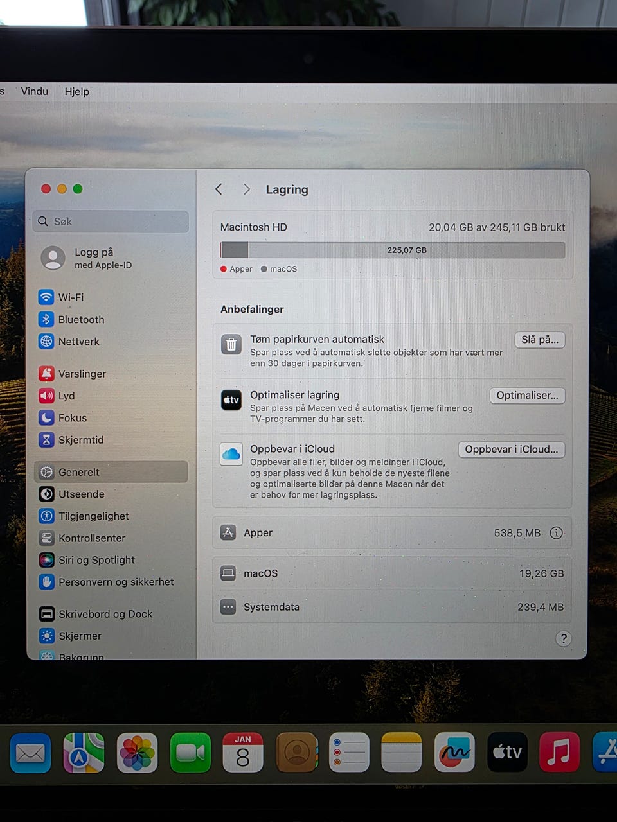Open Contacts app in the Dock
The image size is (617, 822).
pos(296,753)
